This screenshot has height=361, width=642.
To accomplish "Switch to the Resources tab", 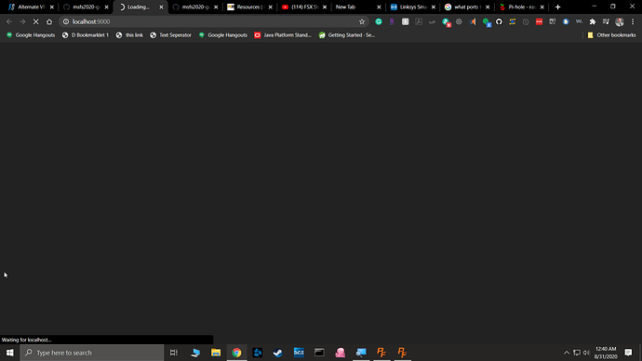I will [x=248, y=7].
